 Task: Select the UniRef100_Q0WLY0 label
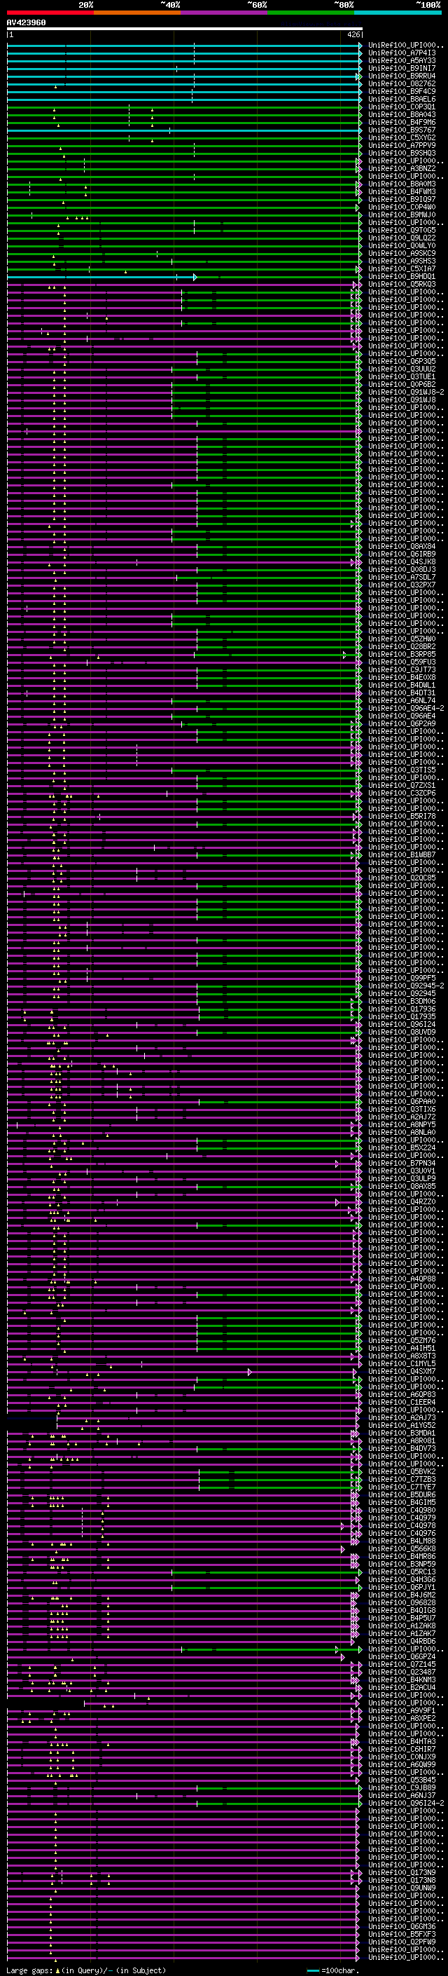tap(402, 245)
